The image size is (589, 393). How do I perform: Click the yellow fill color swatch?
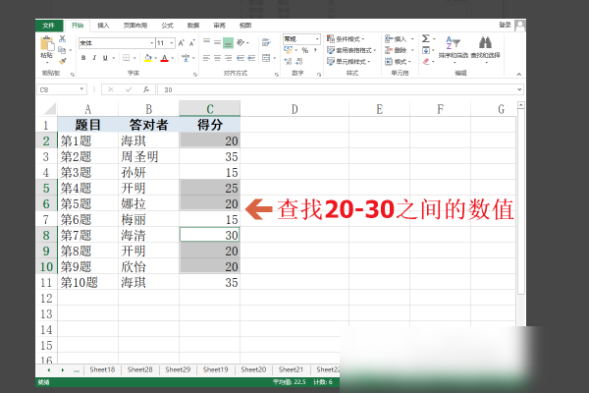point(149,58)
